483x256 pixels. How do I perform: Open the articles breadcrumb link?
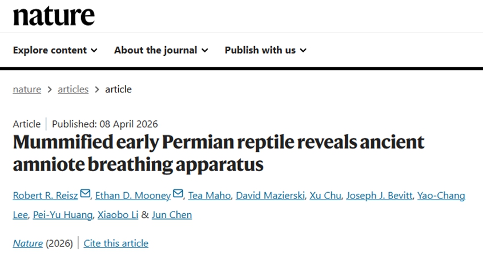(x=73, y=89)
